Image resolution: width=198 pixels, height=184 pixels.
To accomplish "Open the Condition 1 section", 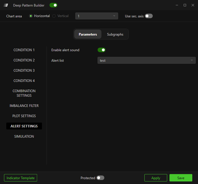I will [24, 50].
